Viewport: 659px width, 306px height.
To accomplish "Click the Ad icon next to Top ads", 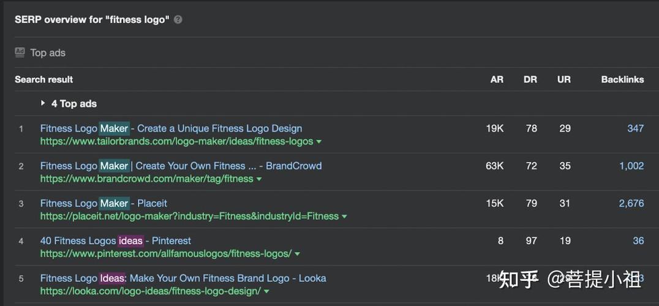I will point(20,52).
